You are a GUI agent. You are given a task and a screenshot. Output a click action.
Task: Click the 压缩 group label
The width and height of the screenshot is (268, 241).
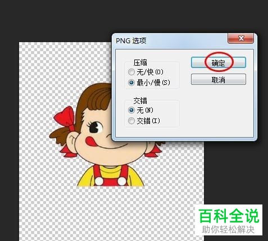coord(140,63)
